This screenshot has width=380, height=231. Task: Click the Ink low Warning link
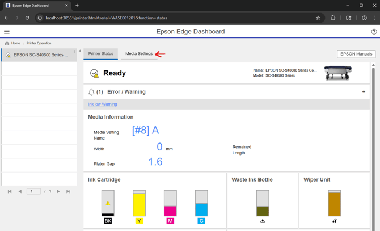pos(103,104)
